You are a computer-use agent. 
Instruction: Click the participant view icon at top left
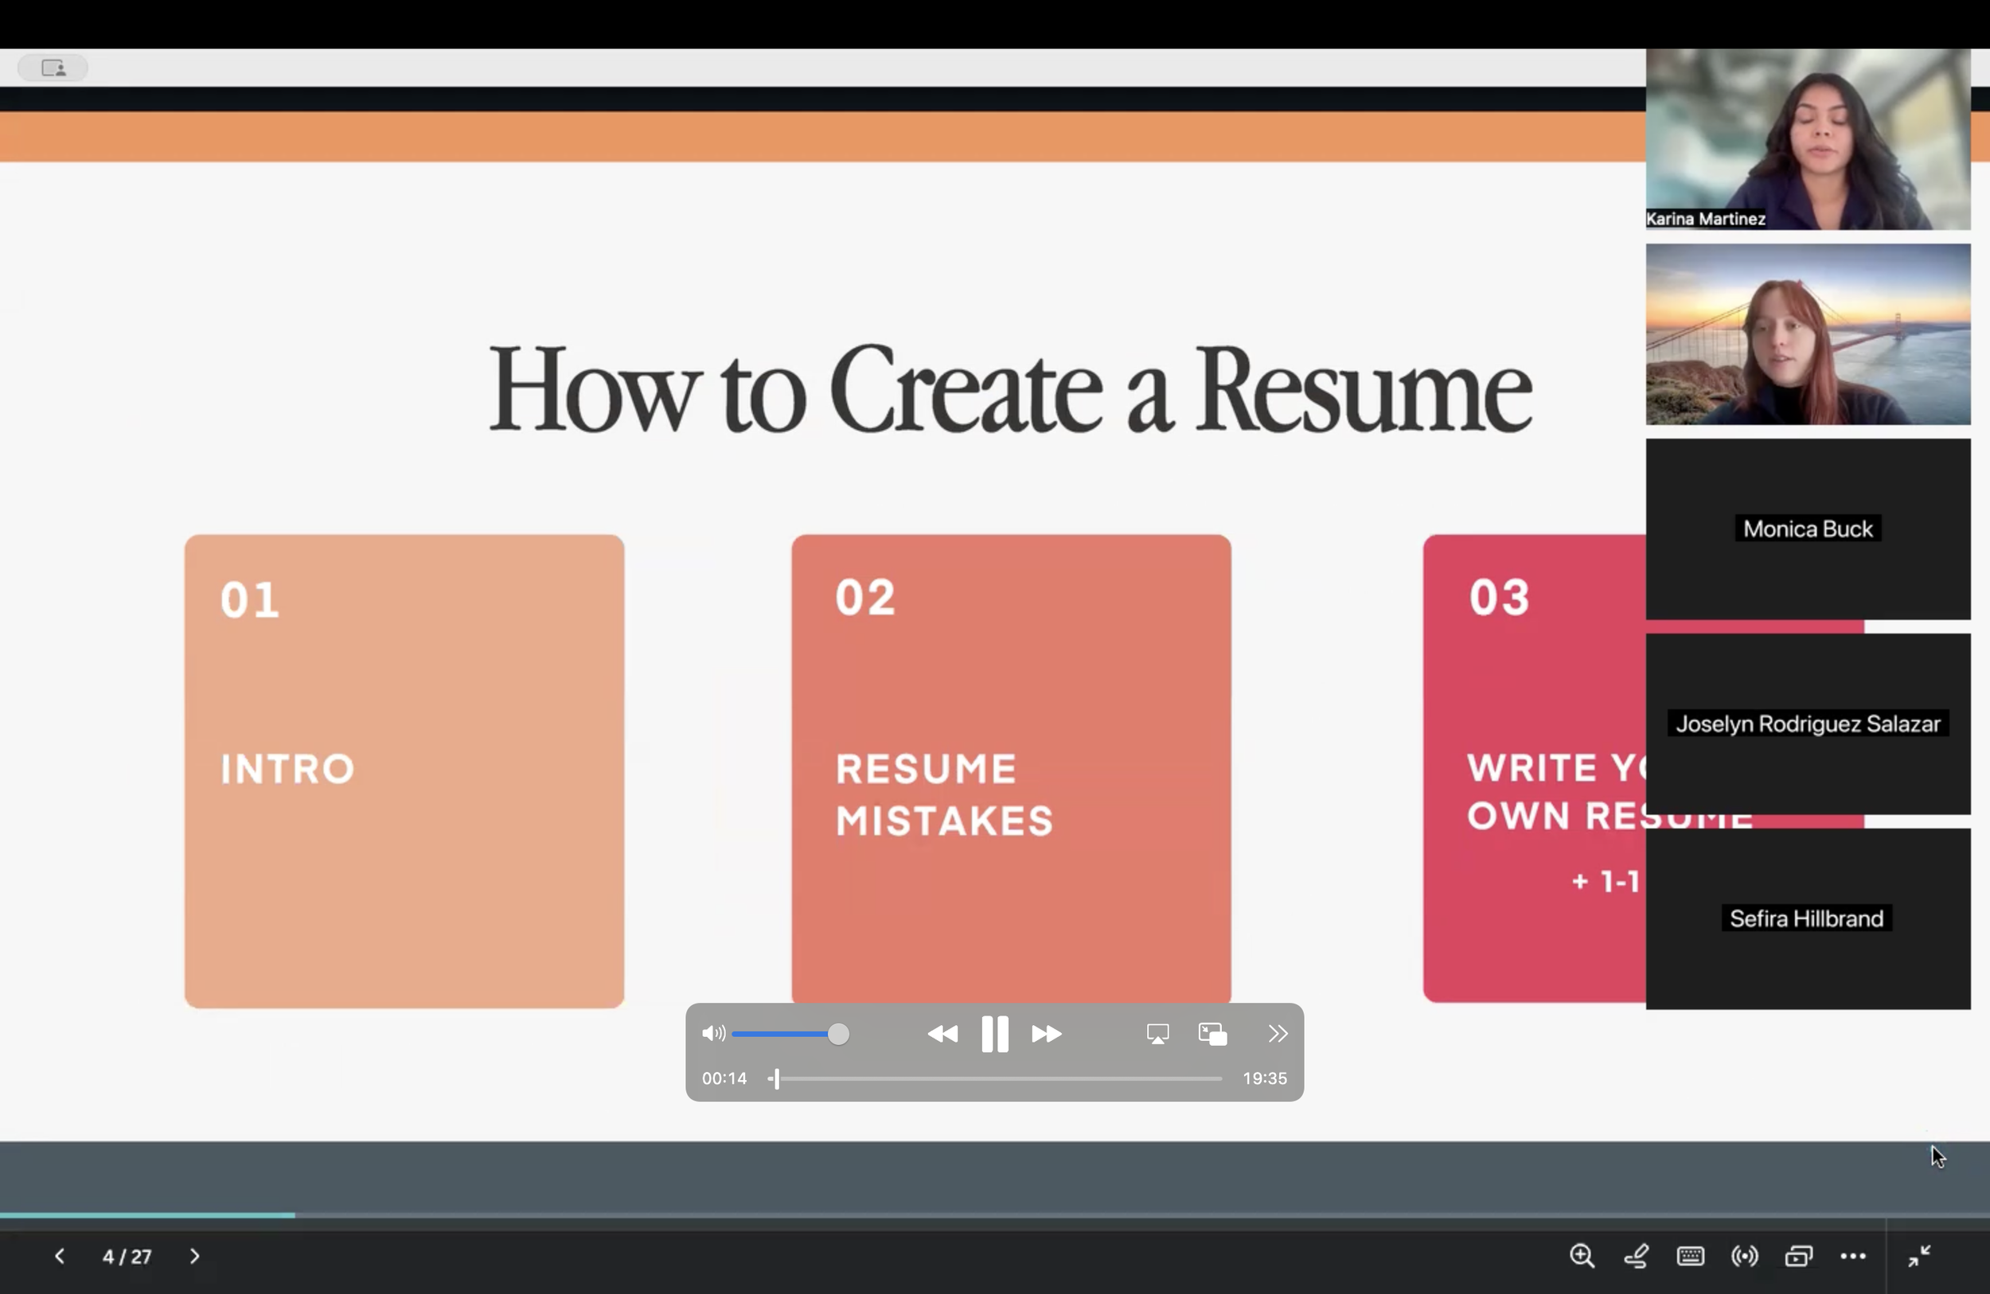52,68
